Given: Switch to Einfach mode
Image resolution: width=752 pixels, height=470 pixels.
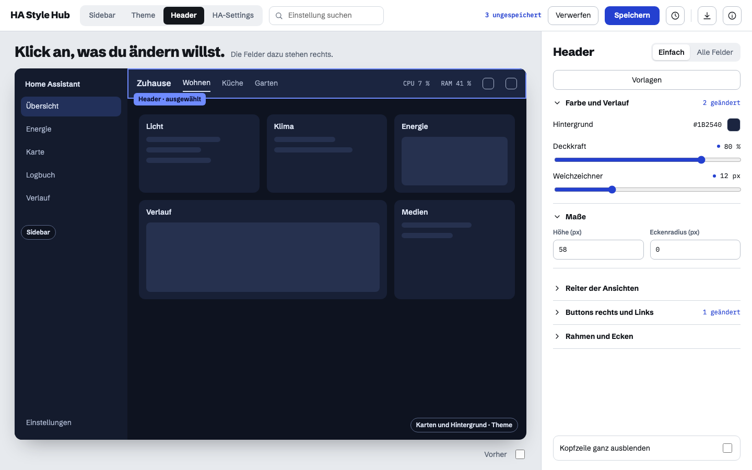Looking at the screenshot, I should pyautogui.click(x=671, y=52).
